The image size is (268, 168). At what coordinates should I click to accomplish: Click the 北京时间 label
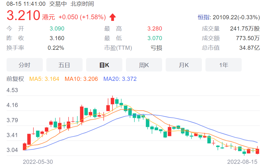82,4
